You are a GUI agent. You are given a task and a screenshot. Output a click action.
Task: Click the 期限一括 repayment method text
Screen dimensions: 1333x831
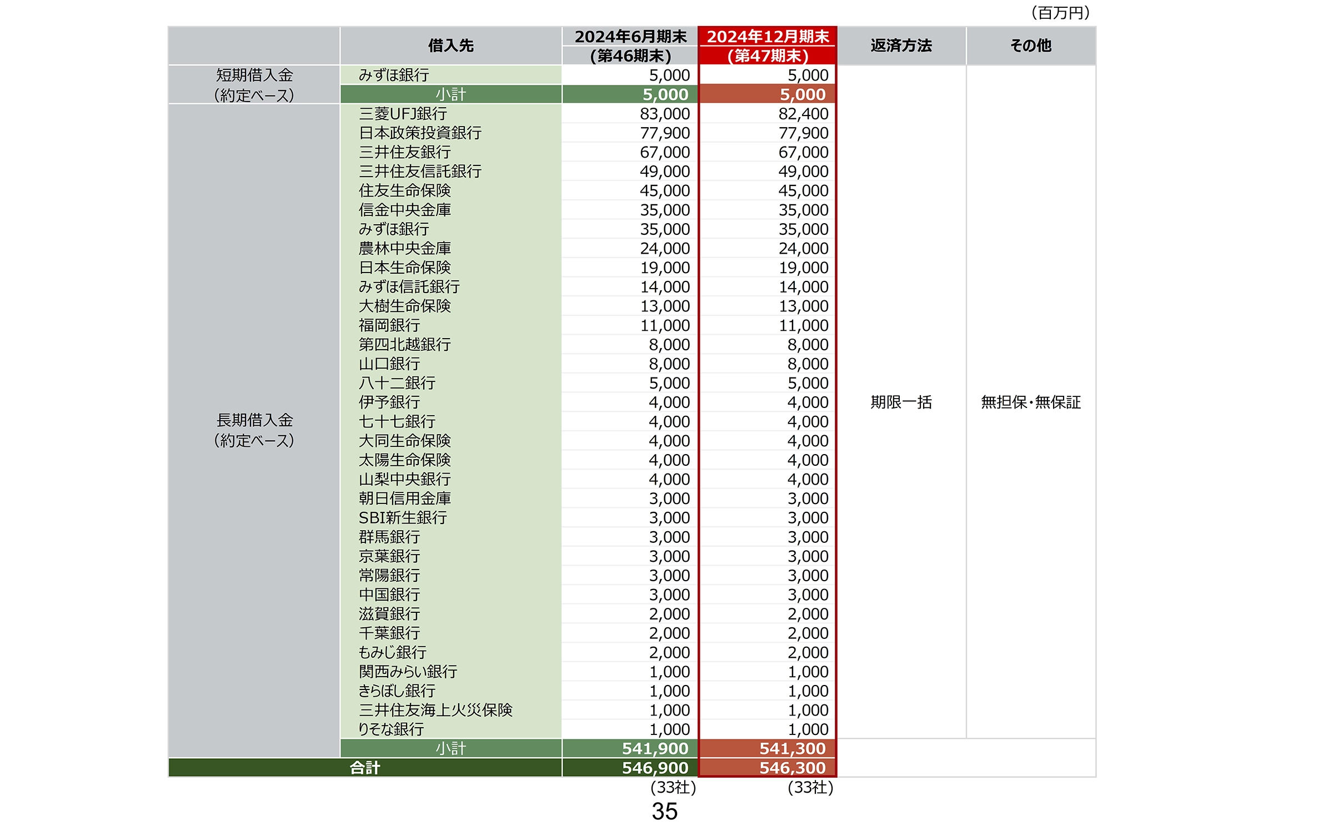[x=901, y=402]
